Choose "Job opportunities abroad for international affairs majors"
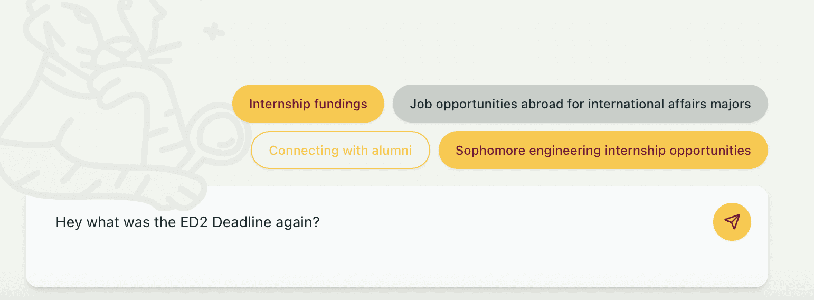The width and height of the screenshot is (814, 300). coord(580,104)
